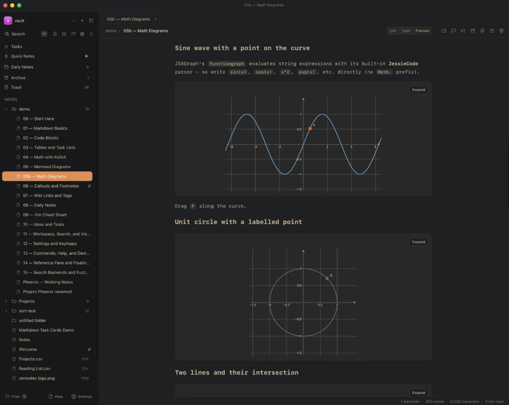Click the vault avatar icon
Image resolution: width=509 pixels, height=405 pixels.
pos(8,21)
